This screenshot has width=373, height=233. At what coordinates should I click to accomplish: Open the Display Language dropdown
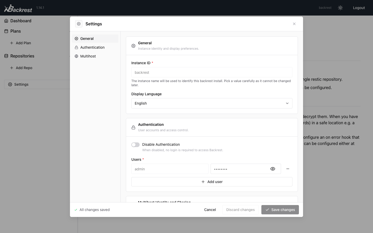coord(212,103)
